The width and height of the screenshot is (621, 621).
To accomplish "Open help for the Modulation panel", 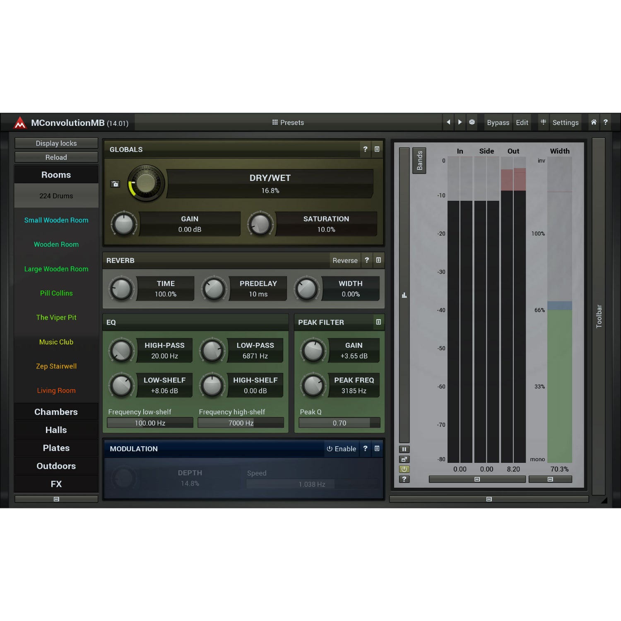I will pyautogui.click(x=365, y=448).
